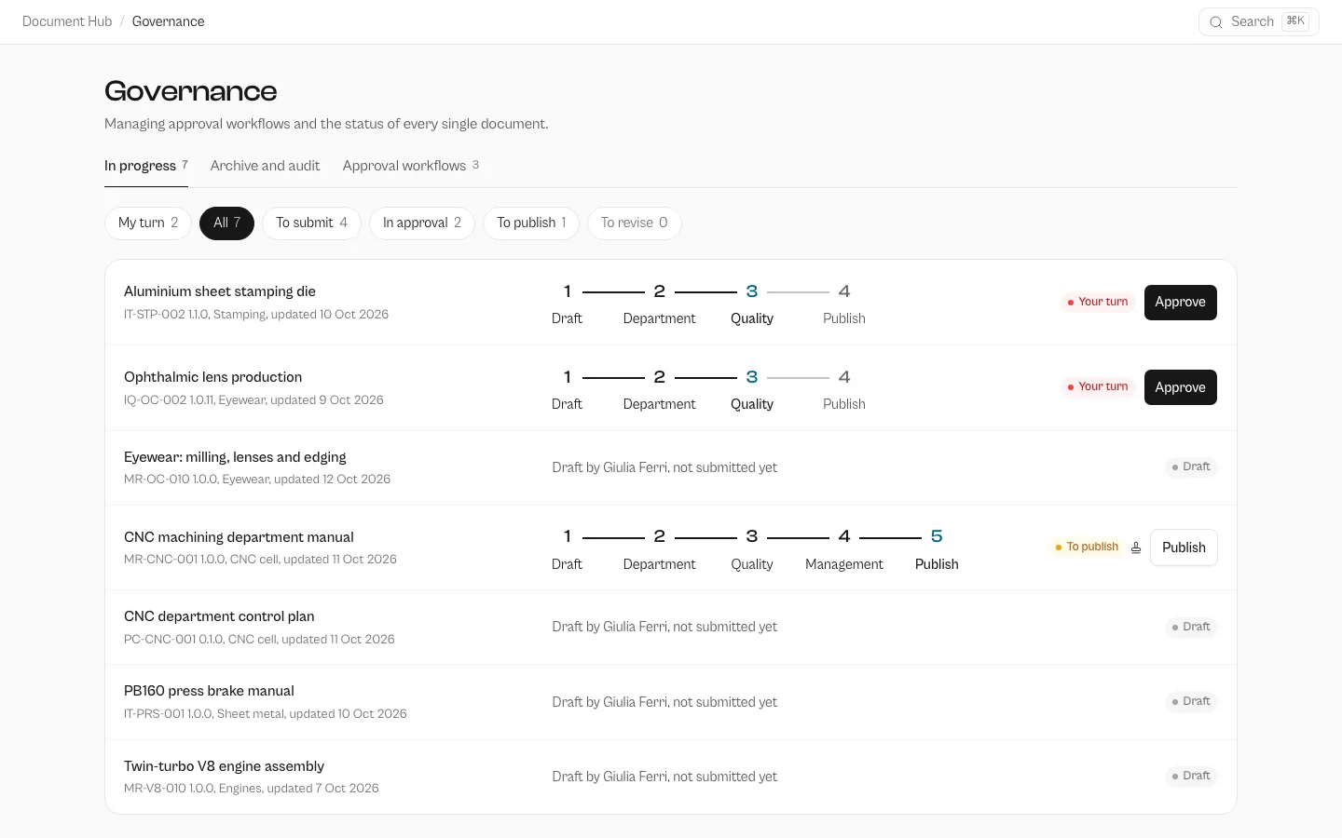Open Aluminium sheet stamping die document
This screenshot has width=1342, height=838.
(x=220, y=291)
